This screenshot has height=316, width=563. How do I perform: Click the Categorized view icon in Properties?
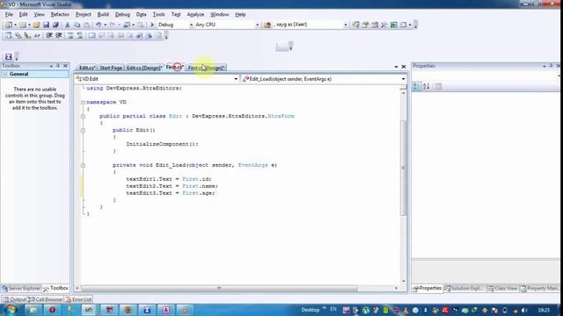pos(417,86)
